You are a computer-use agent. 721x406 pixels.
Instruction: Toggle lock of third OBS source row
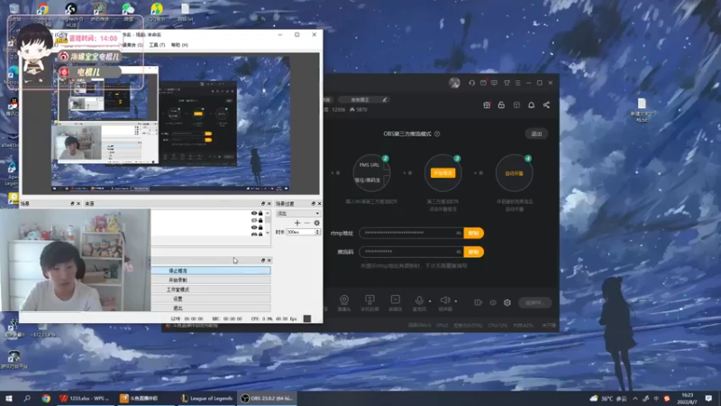pyautogui.click(x=260, y=227)
